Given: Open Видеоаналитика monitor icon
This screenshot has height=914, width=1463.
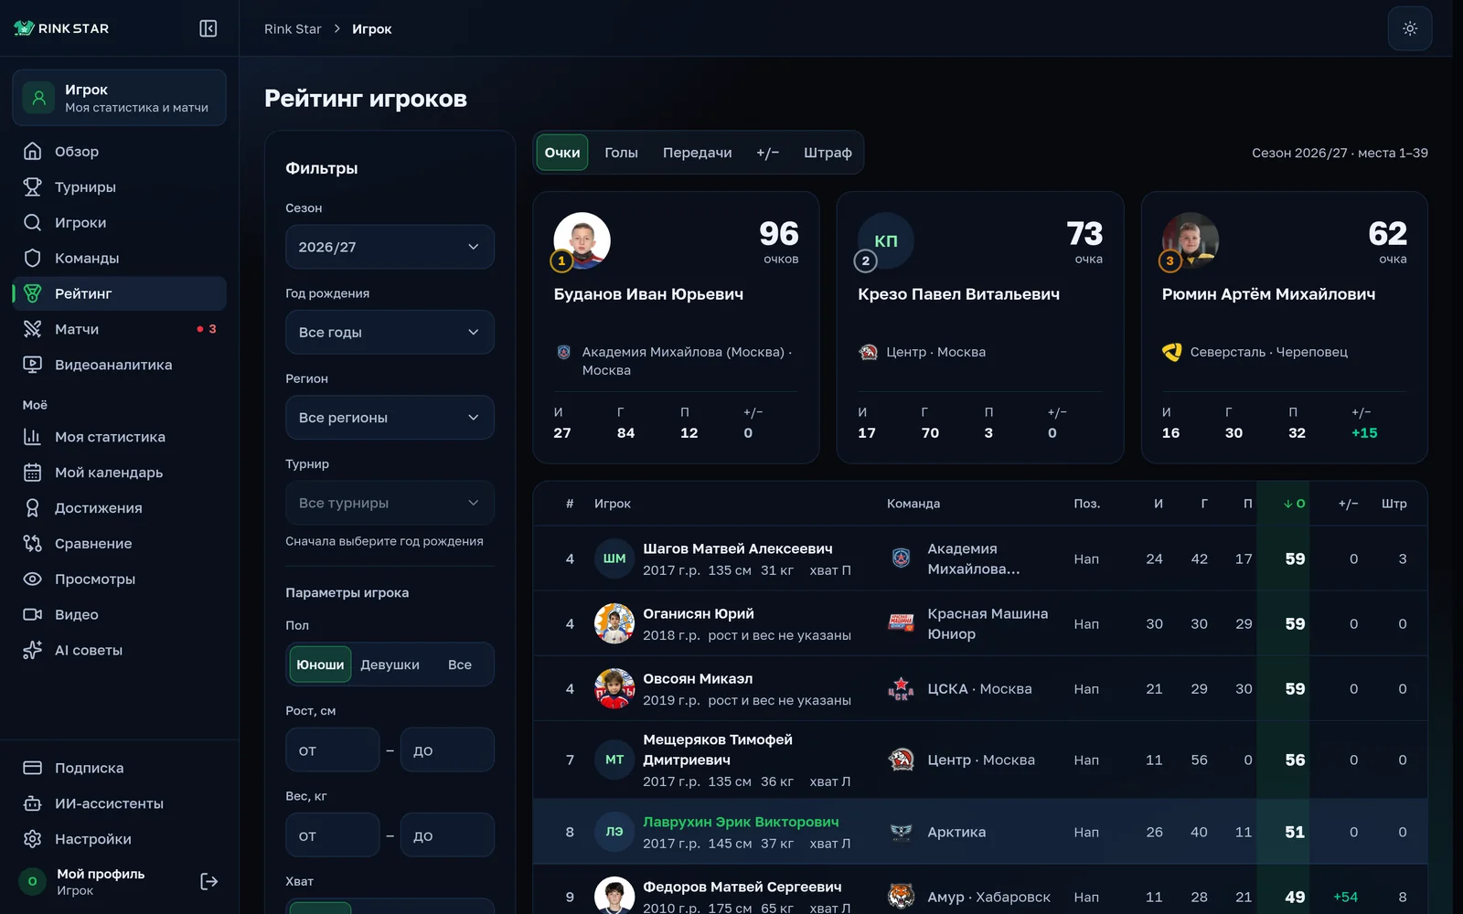Looking at the screenshot, I should [32, 365].
